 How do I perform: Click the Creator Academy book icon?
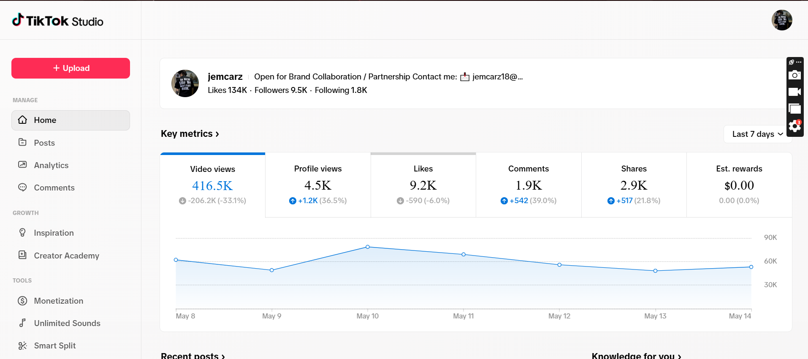point(23,255)
